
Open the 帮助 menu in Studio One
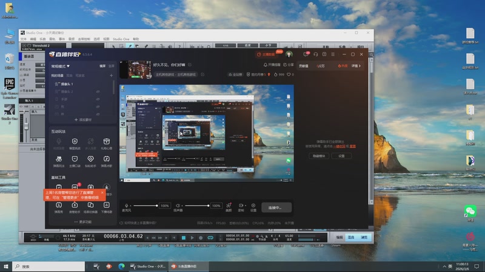click(136, 39)
